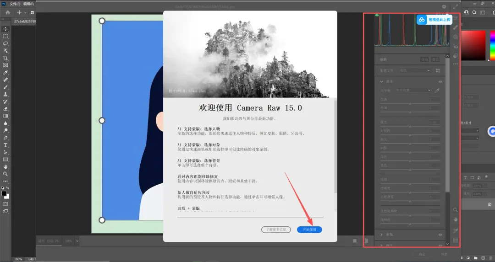This screenshot has width=495, height=262.
Task: Switch to document tab 27a2ef2f25799
Action: click(25, 21)
